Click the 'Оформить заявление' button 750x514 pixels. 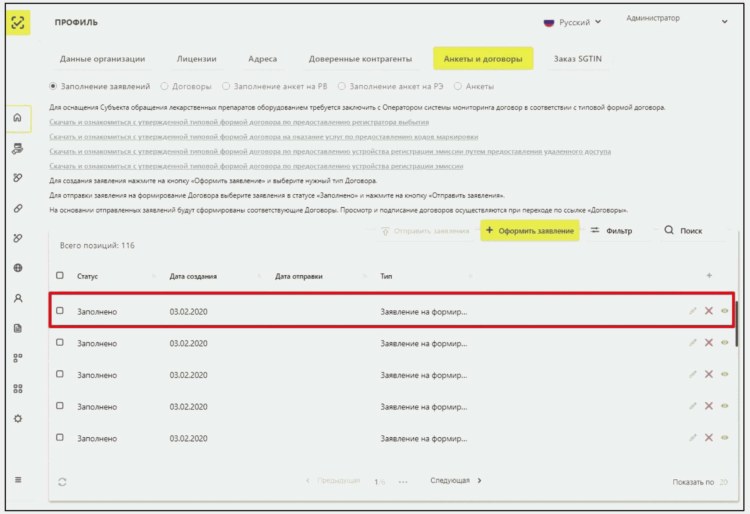tap(530, 231)
